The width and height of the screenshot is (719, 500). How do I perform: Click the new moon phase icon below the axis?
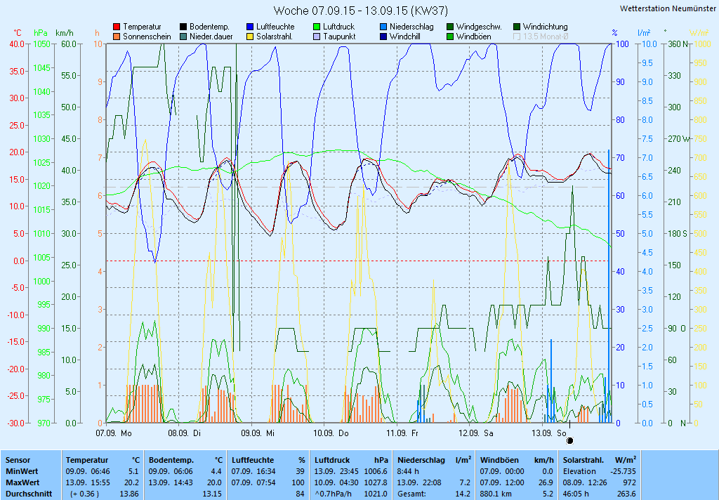click(570, 441)
